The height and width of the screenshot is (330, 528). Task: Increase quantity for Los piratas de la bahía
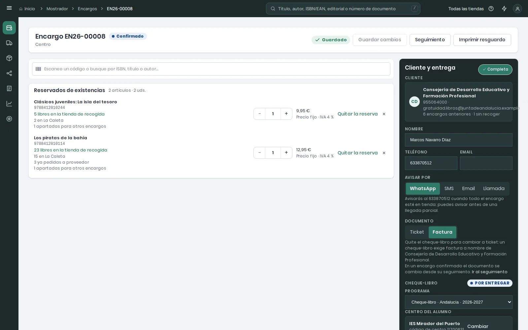click(x=286, y=153)
